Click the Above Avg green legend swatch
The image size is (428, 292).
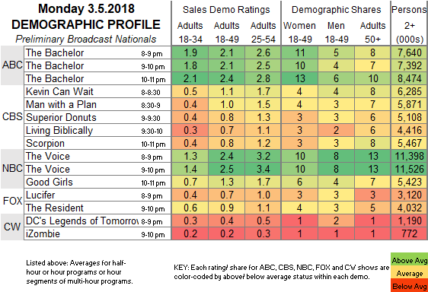click(409, 260)
